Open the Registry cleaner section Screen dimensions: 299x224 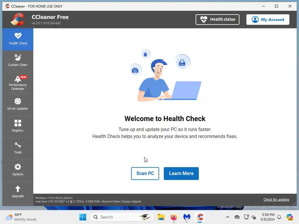tap(18, 126)
